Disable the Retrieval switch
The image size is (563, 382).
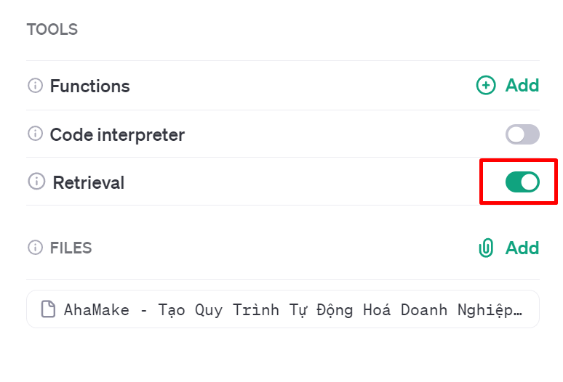point(522,182)
